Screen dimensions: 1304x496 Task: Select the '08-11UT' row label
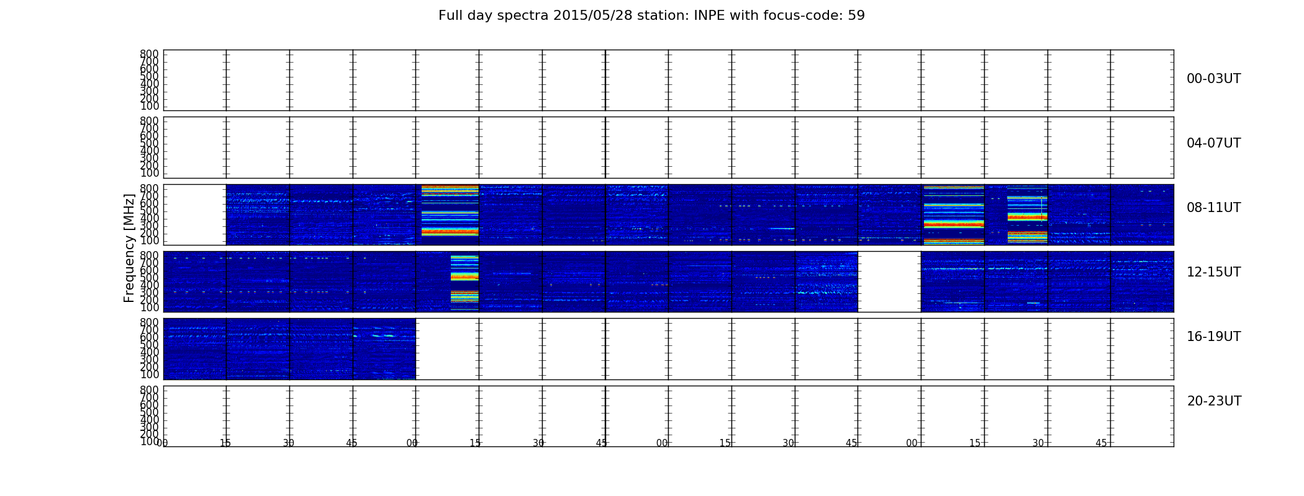1213,208
